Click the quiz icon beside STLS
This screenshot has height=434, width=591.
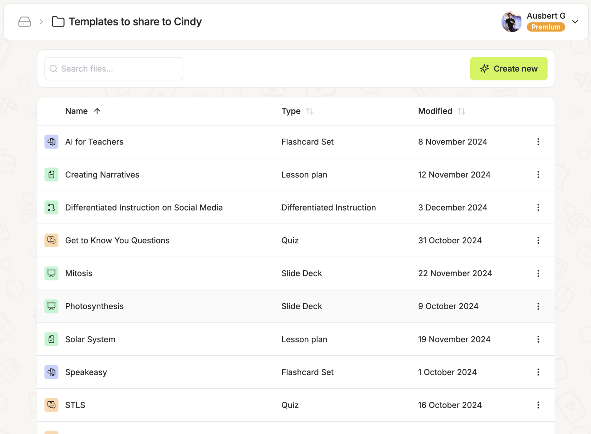click(x=51, y=405)
